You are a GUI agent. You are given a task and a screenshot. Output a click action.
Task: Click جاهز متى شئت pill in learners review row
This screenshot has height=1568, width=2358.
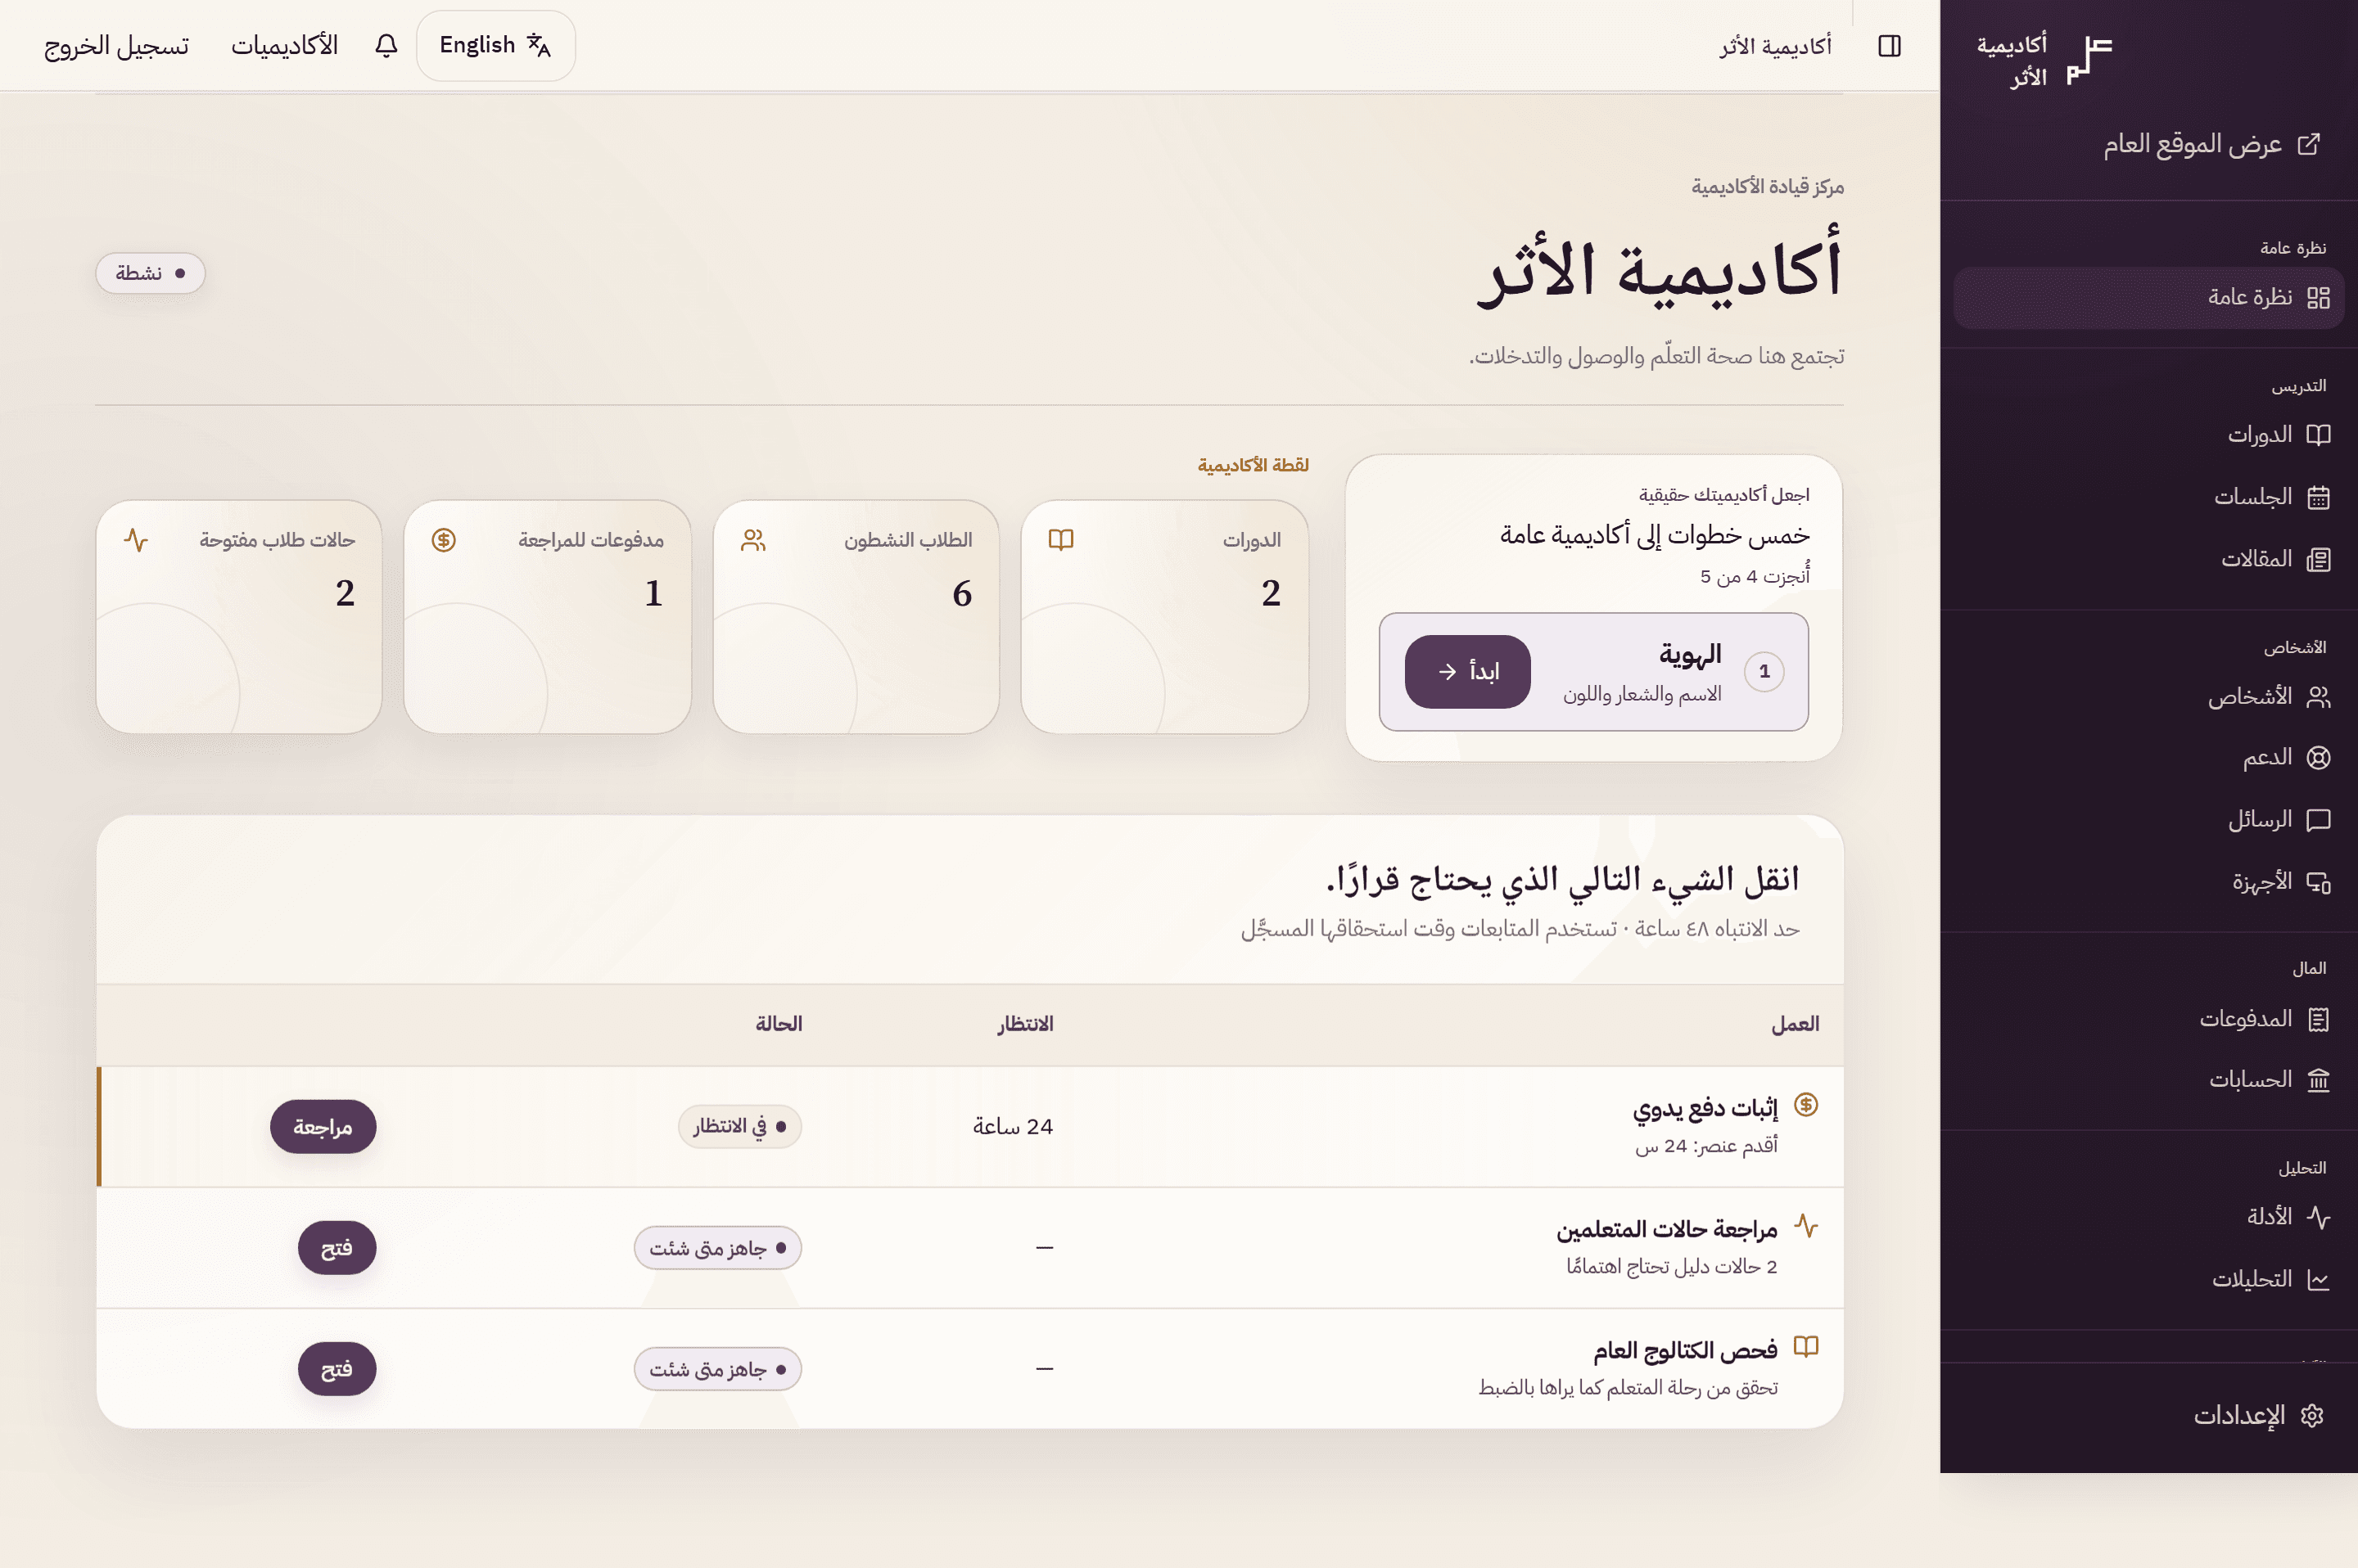coord(717,1248)
